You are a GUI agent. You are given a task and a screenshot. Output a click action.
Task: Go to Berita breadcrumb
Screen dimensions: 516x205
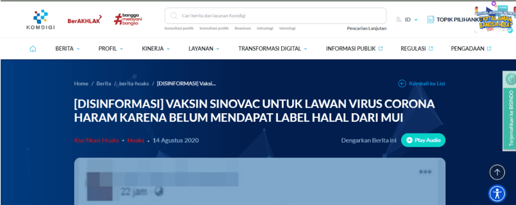[x=104, y=83]
